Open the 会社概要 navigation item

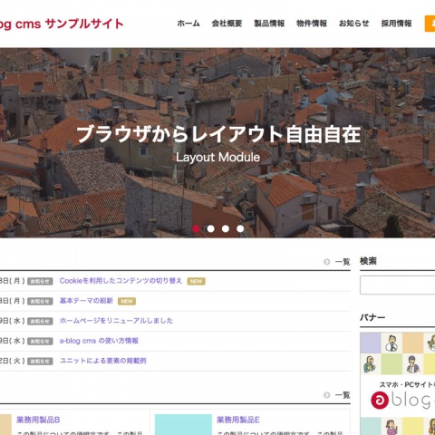227,24
